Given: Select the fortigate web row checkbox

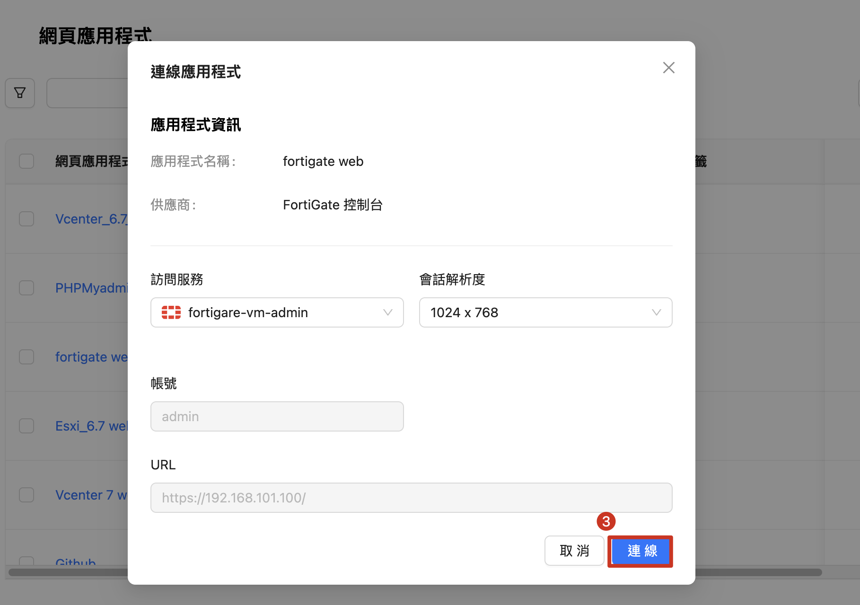Looking at the screenshot, I should pyautogui.click(x=26, y=357).
